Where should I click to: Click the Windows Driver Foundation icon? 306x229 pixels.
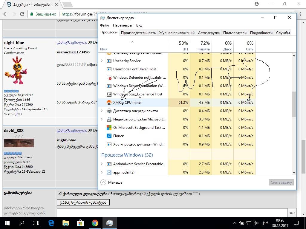coord(109,86)
